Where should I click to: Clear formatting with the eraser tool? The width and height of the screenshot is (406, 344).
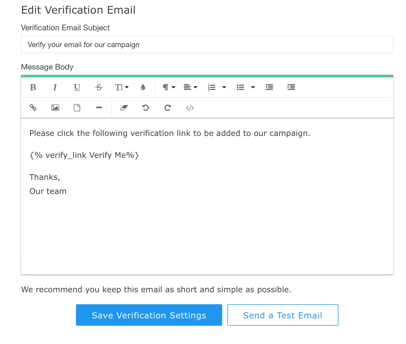[124, 108]
